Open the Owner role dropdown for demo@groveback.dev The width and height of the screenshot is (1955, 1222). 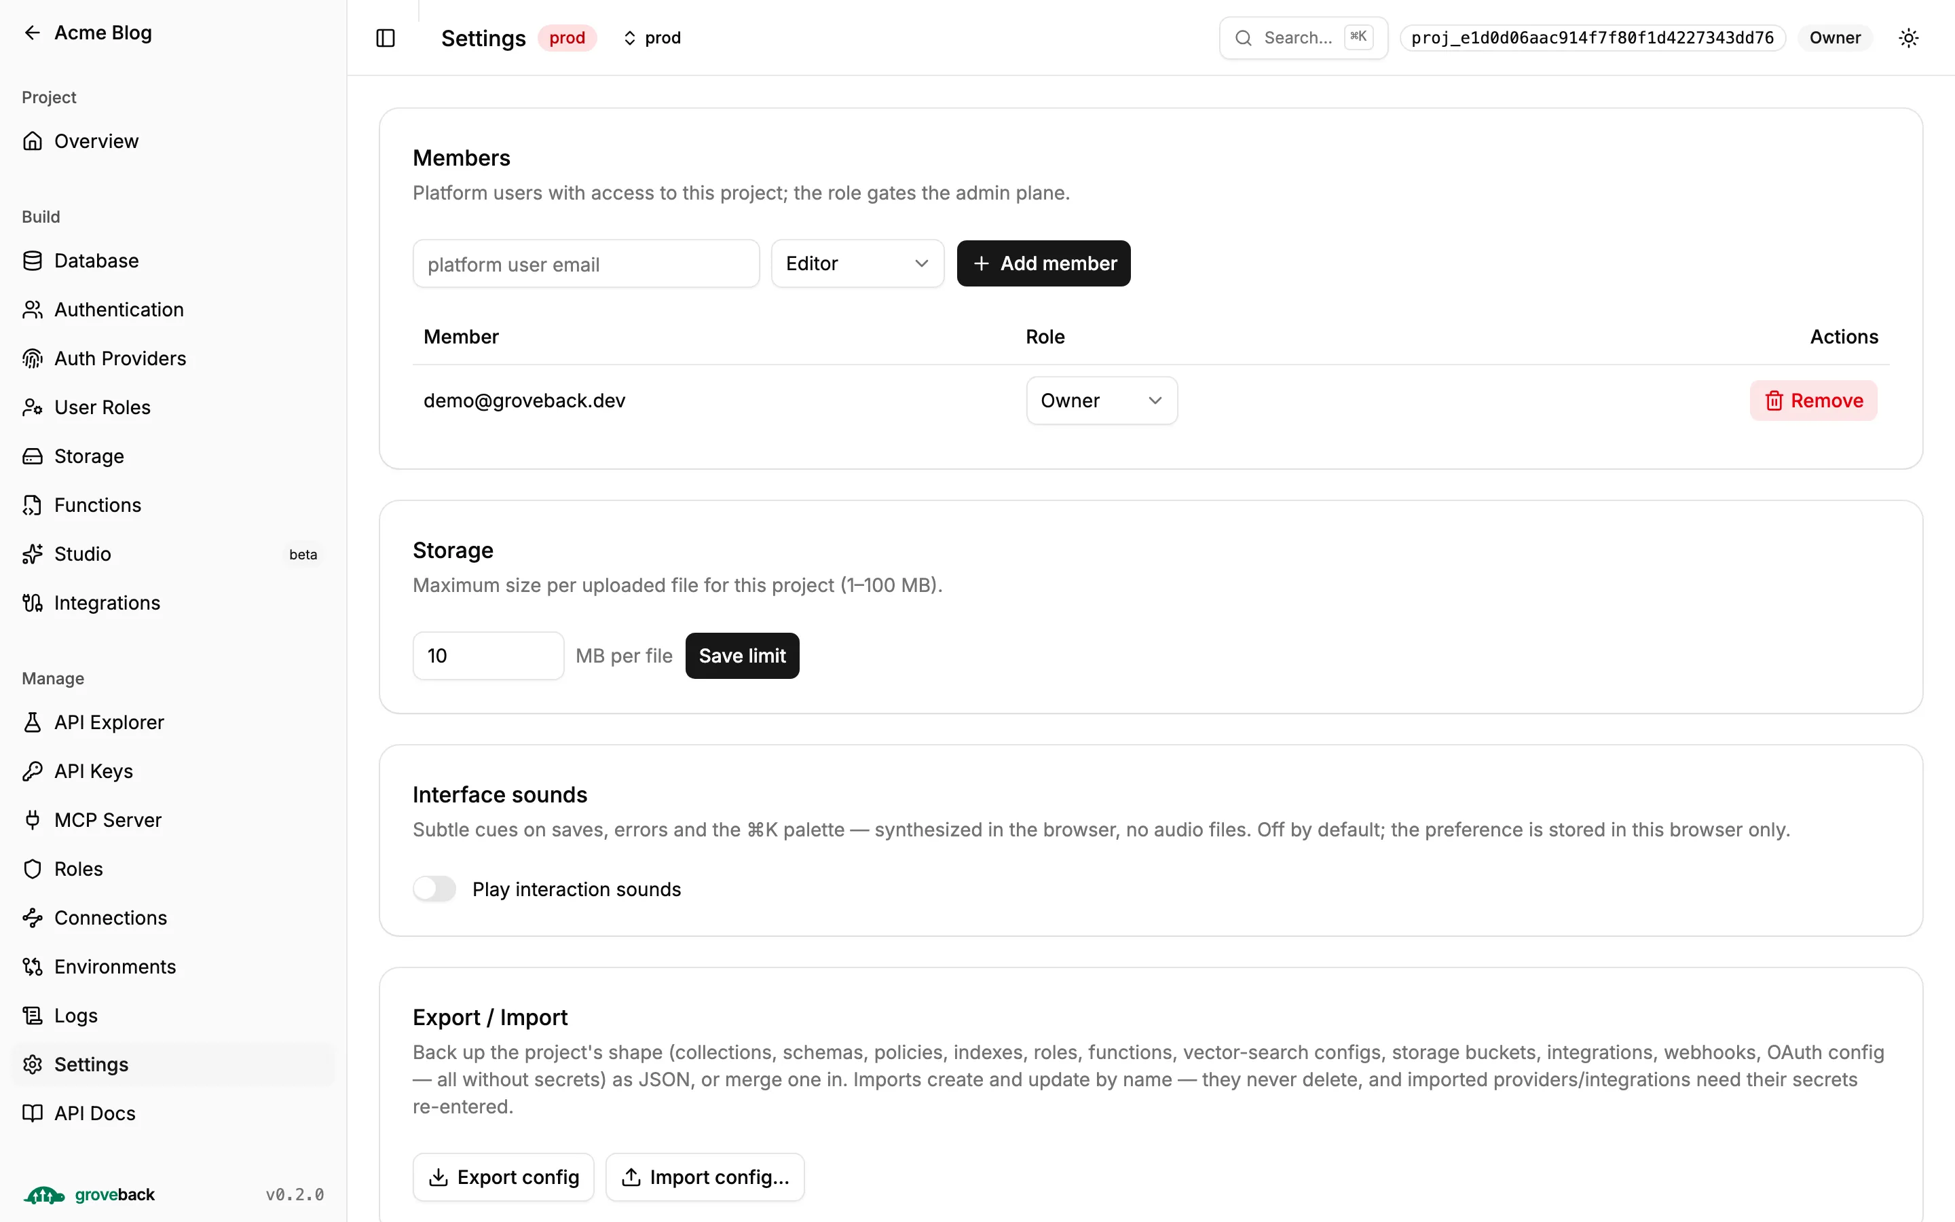pos(1101,401)
